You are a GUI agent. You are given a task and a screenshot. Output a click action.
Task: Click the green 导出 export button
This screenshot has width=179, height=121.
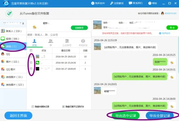(172, 28)
